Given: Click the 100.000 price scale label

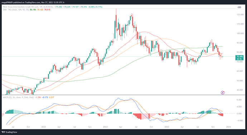Looking at the screenshot, I should pos(240,33).
